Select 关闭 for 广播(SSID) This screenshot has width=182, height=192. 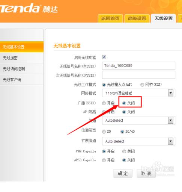[x=124, y=103]
